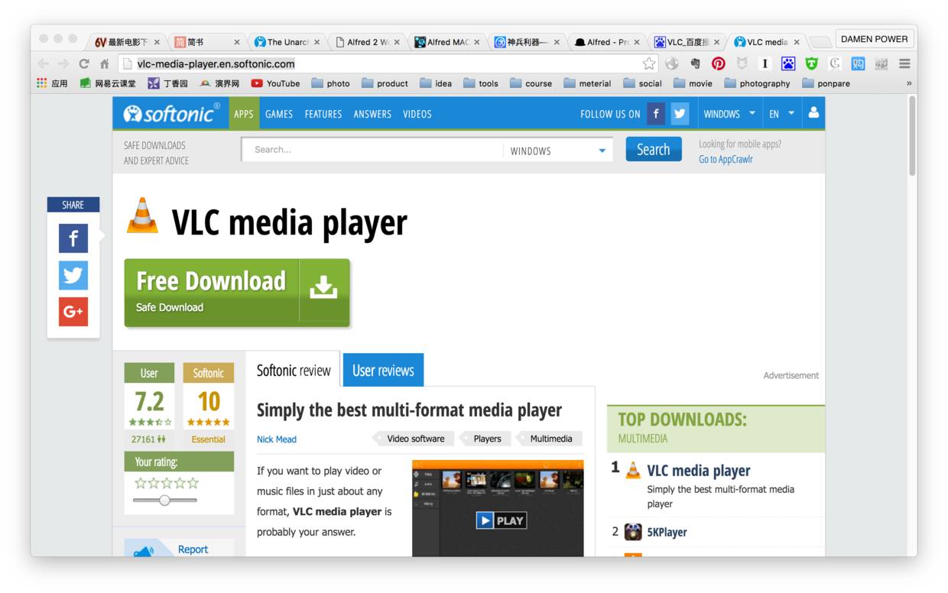Click the gray fox extension icon

coord(742,63)
